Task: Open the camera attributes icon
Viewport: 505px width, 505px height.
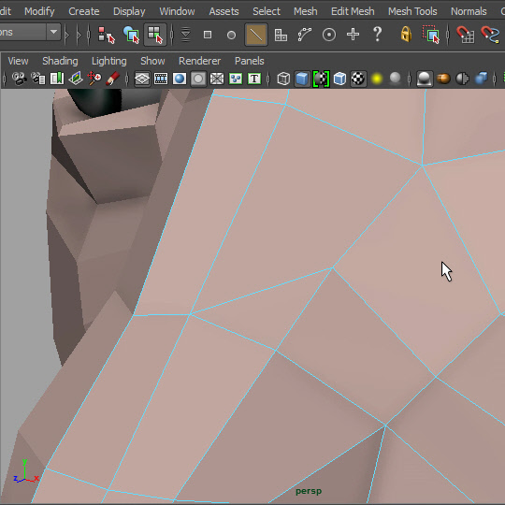Action: point(38,79)
